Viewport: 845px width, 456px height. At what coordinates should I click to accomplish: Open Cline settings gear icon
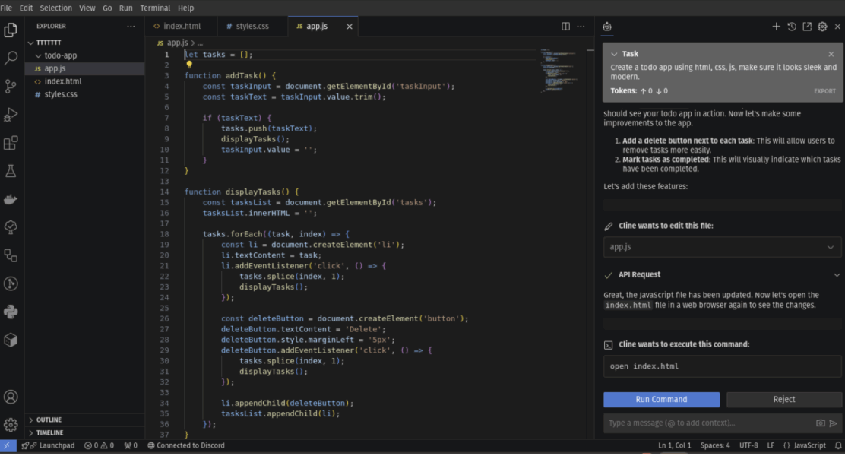(x=822, y=27)
